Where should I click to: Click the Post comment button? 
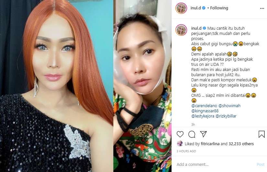tap(261, 164)
